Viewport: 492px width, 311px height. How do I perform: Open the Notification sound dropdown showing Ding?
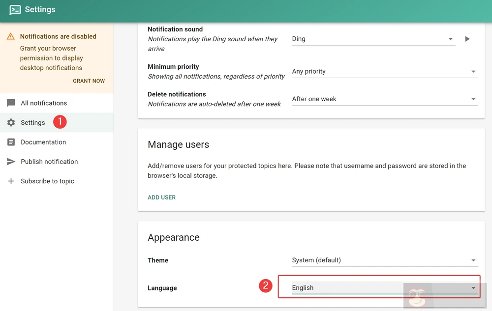(x=373, y=39)
